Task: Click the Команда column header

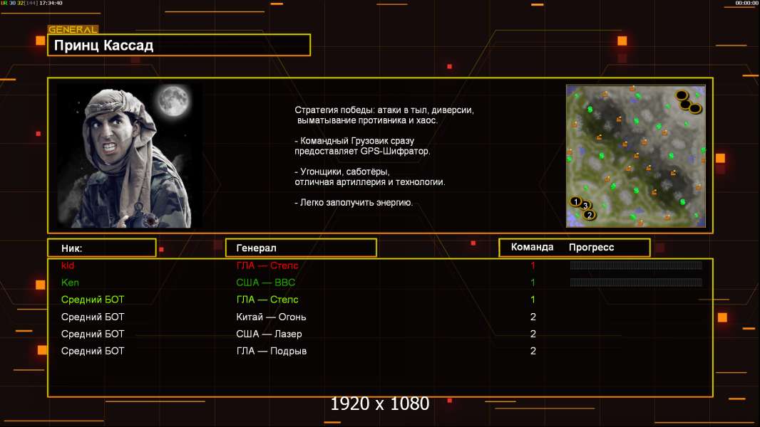Action: [532, 248]
